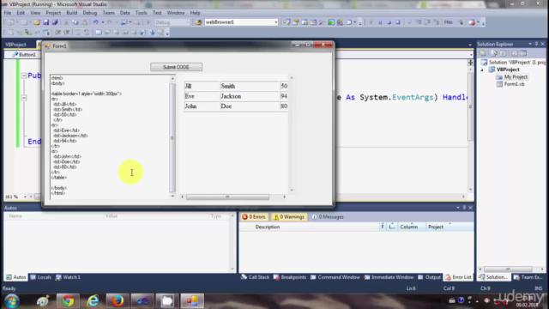Click the Refresh icon in Solution Explorer
Viewport: 549px width, 309px height.
coord(504,53)
